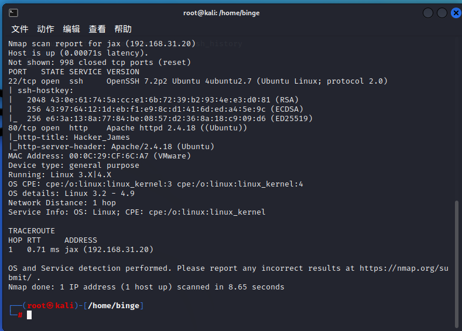This screenshot has width=462, height=331.
Task: Click the 'Nmap done: 1 IP address' line
Action: point(146,287)
